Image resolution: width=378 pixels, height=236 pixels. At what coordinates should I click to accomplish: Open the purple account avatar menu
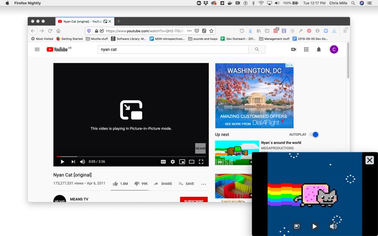click(334, 50)
